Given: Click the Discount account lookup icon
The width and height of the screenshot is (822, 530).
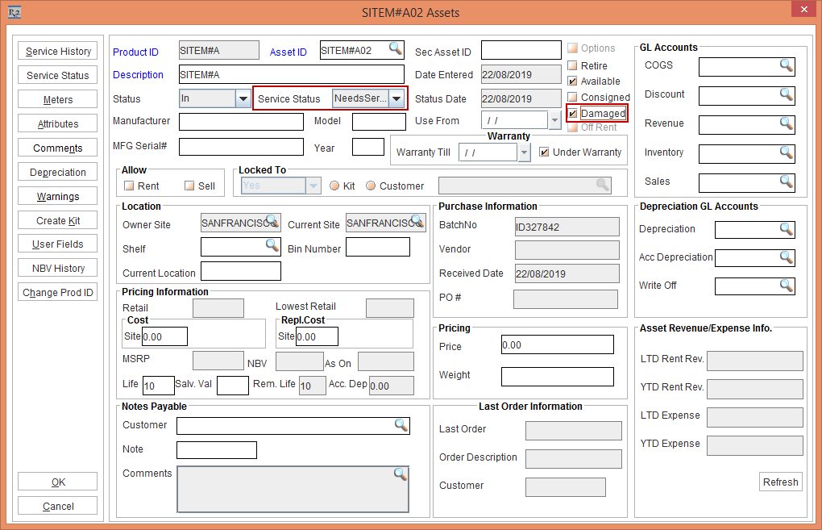Looking at the screenshot, I should [786, 95].
